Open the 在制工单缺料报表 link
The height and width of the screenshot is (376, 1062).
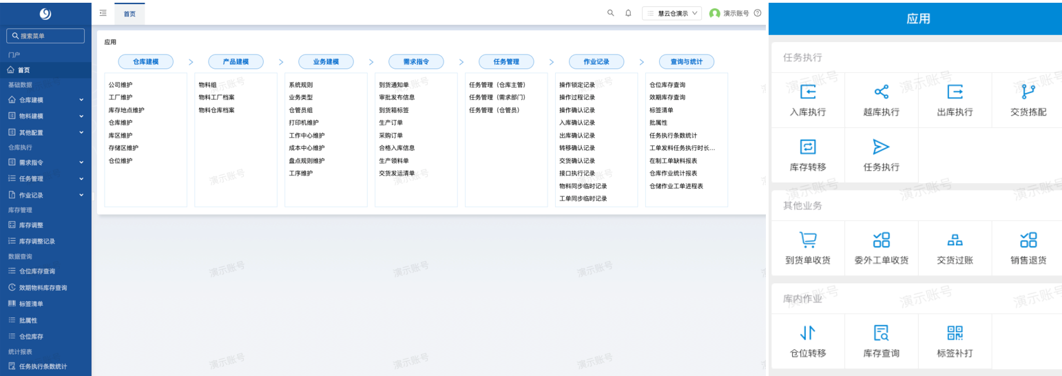click(674, 160)
